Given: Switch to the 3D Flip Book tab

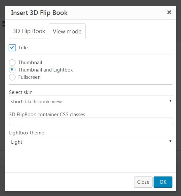Looking at the screenshot, I should tap(29, 31).
